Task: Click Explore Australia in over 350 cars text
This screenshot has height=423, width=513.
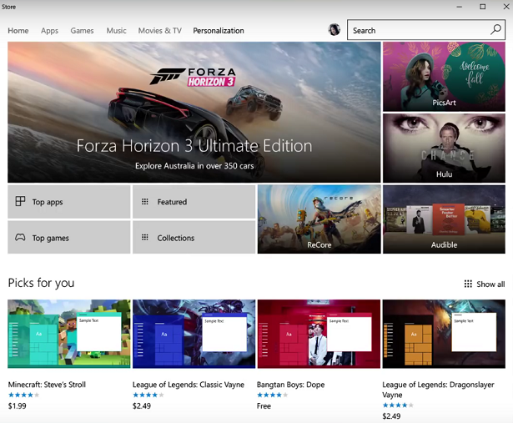Action: tap(194, 166)
